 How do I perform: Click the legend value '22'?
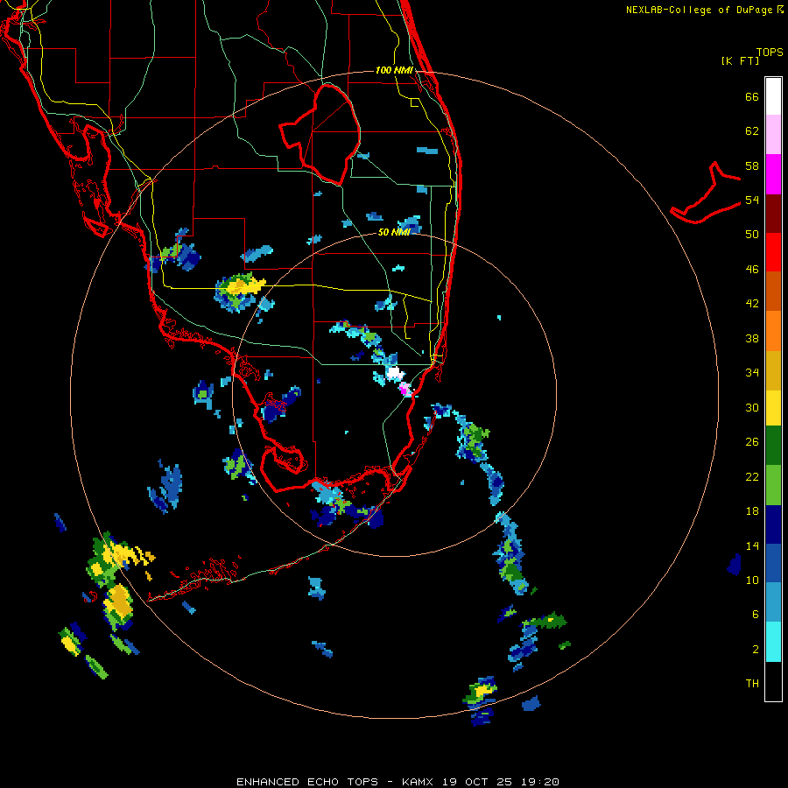(x=752, y=476)
